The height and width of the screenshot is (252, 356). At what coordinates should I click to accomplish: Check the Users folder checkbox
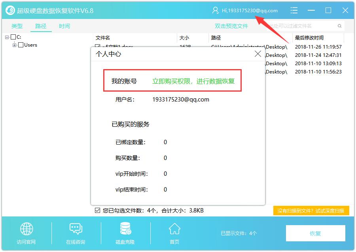(x=21, y=45)
